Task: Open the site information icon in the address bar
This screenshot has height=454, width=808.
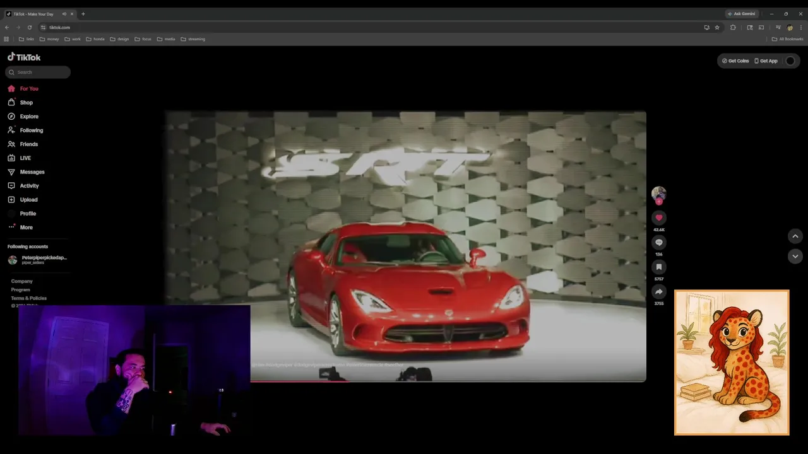Action: coord(43,28)
